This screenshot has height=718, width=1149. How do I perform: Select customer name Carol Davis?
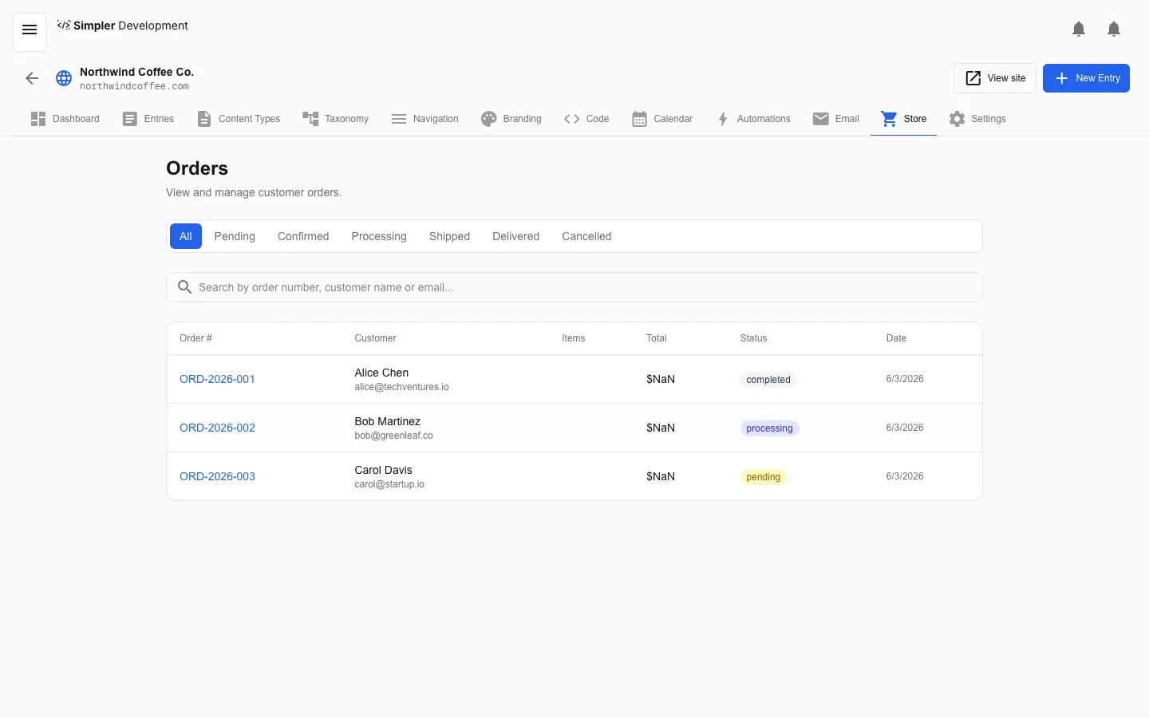[x=383, y=470]
